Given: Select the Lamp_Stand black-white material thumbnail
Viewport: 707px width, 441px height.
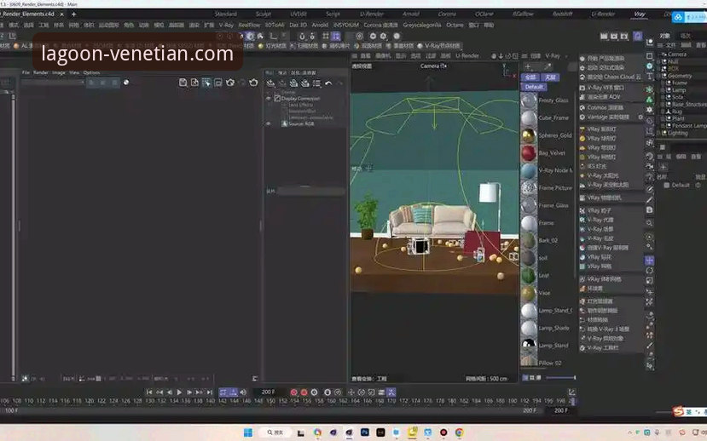Looking at the screenshot, I should (529, 346).
